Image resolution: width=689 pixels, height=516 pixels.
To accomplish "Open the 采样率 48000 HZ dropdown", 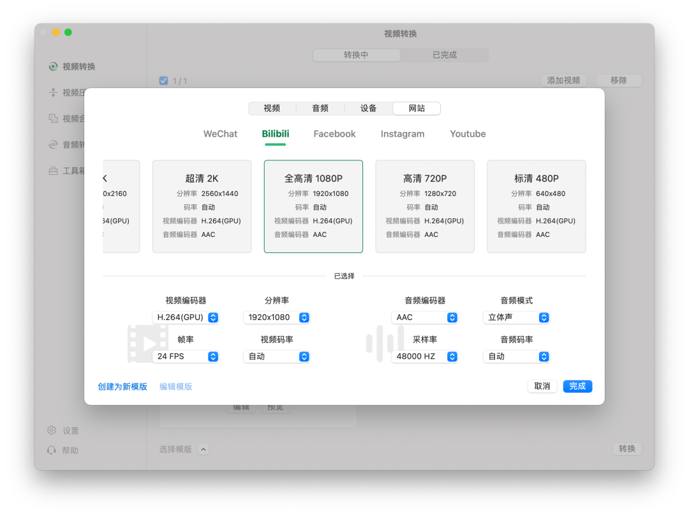I will (x=424, y=356).
